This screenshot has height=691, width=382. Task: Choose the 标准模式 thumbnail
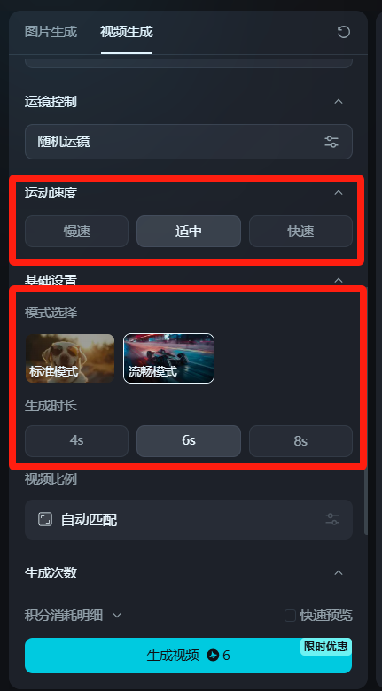tap(70, 358)
